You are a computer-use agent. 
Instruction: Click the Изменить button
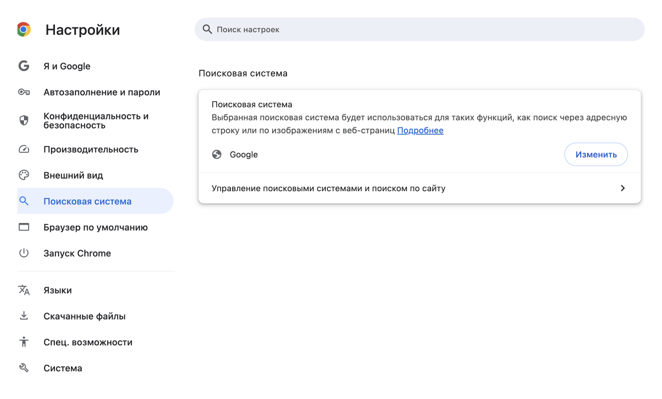(x=596, y=154)
